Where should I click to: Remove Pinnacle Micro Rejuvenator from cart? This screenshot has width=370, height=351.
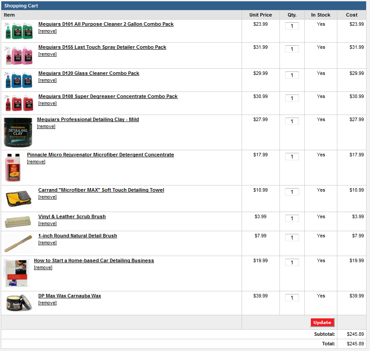click(x=36, y=162)
